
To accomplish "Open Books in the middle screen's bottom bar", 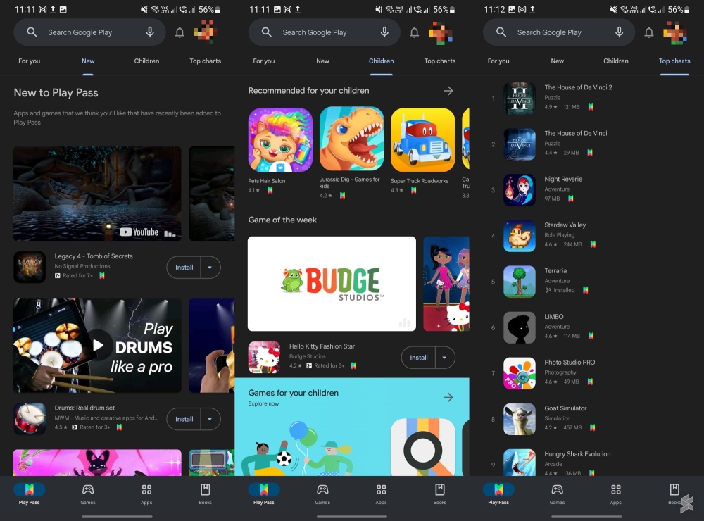I will [x=440, y=494].
